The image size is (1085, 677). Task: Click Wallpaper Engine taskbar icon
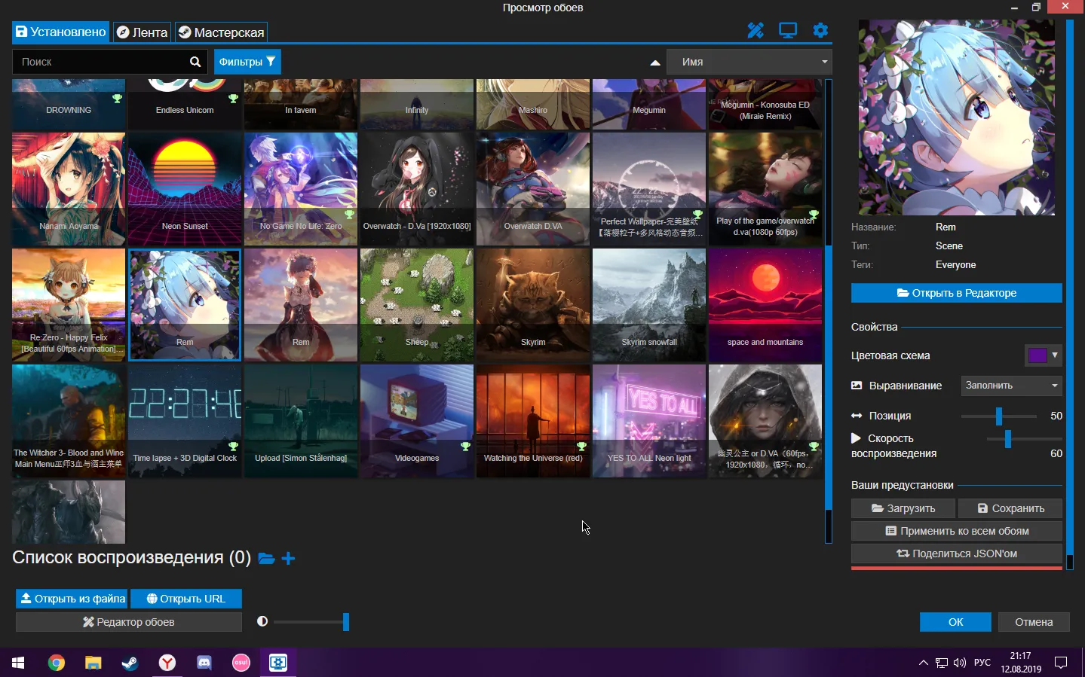coord(278,663)
